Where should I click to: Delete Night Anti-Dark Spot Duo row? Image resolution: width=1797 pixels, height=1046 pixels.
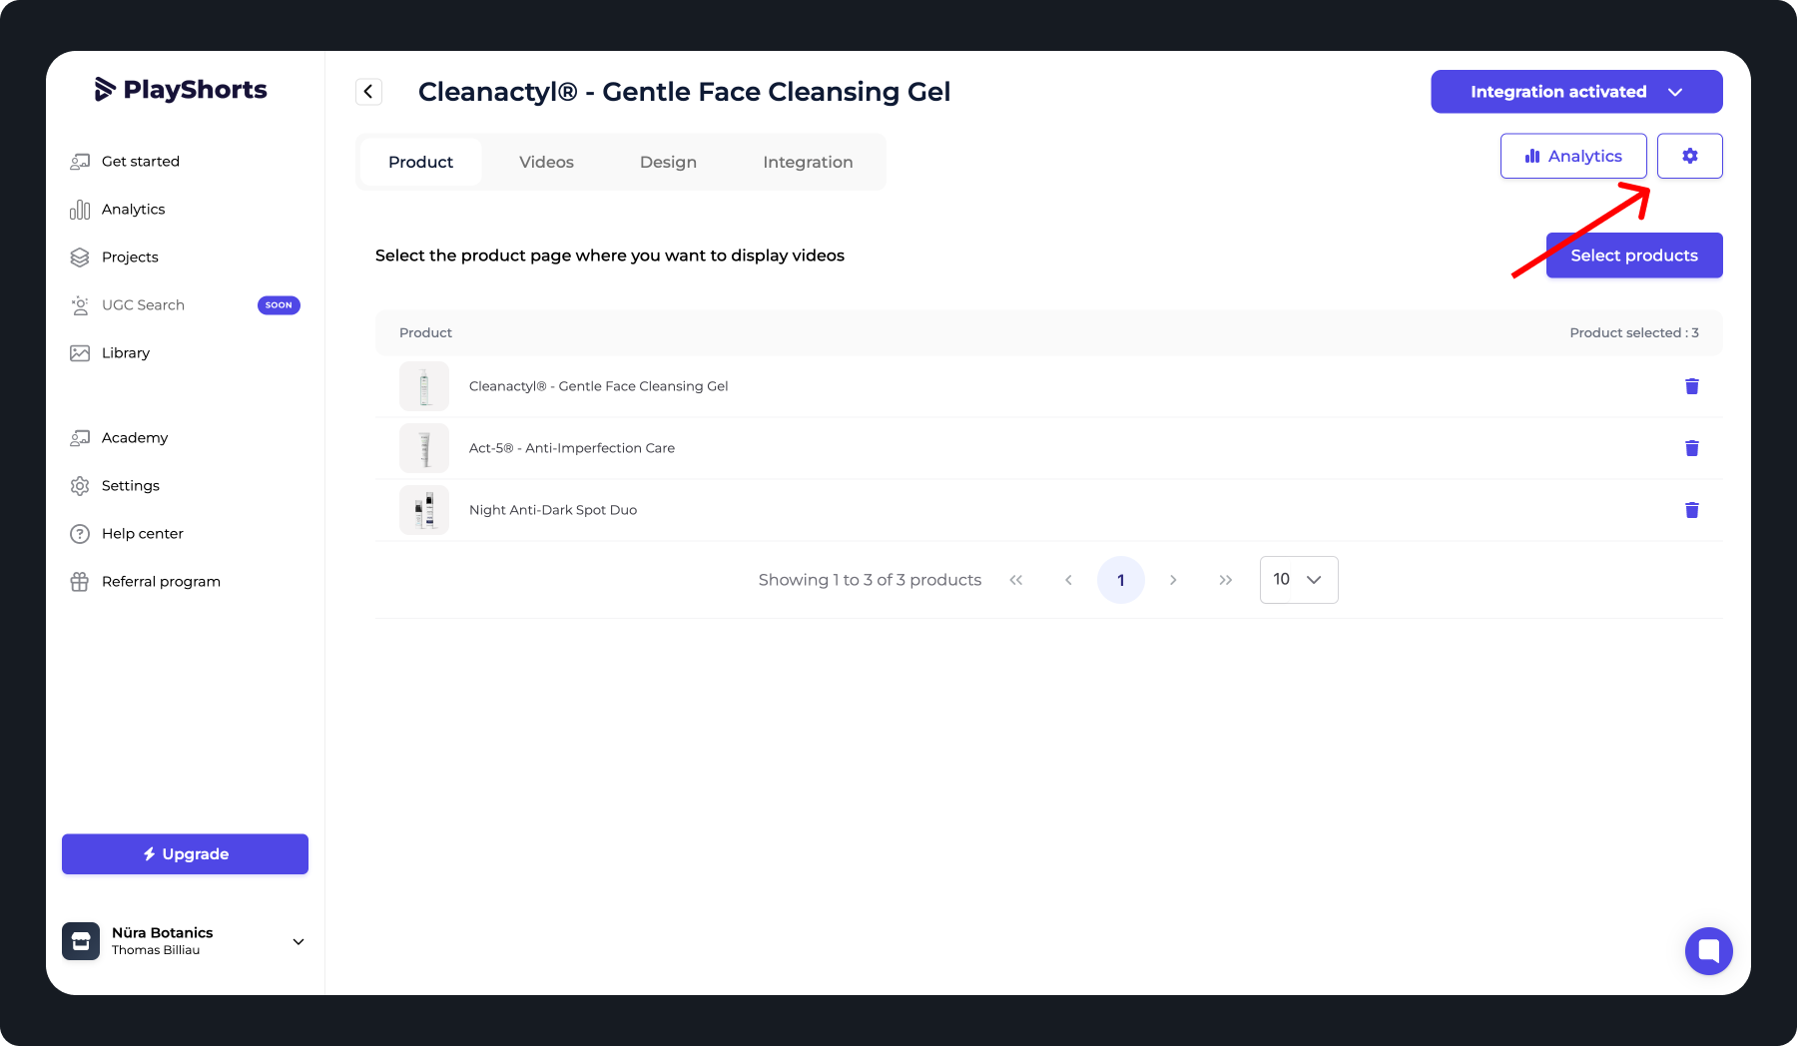1692,510
